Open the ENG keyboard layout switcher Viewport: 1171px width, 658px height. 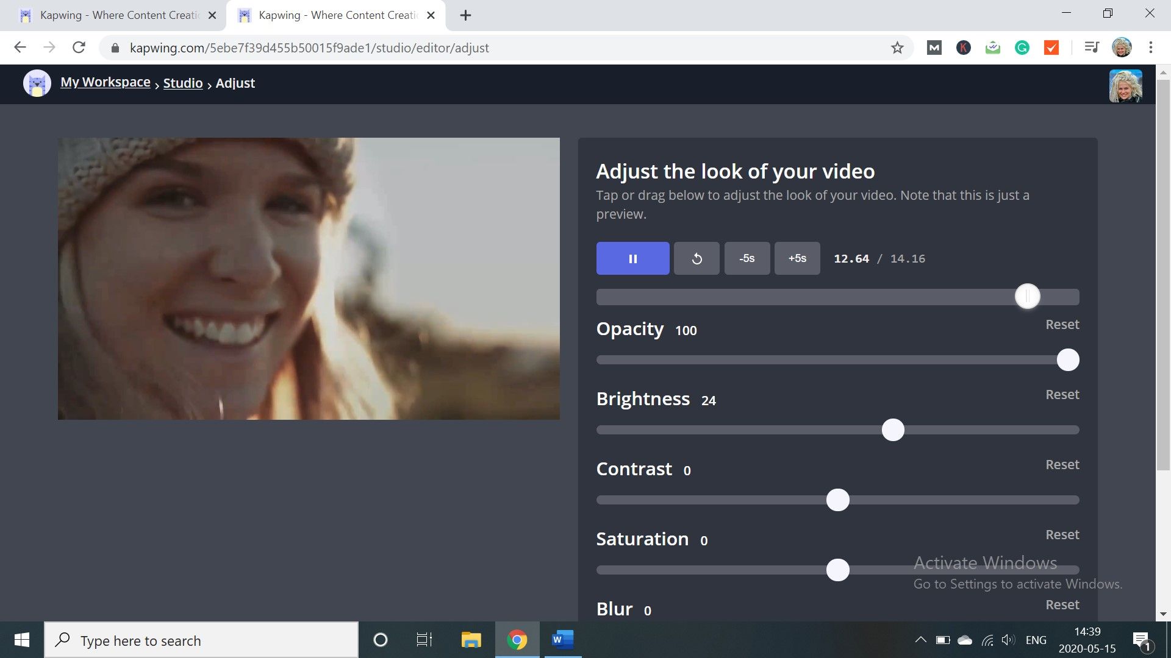(1036, 640)
